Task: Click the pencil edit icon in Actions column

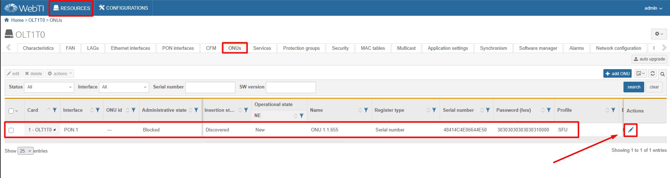Action: click(x=631, y=130)
